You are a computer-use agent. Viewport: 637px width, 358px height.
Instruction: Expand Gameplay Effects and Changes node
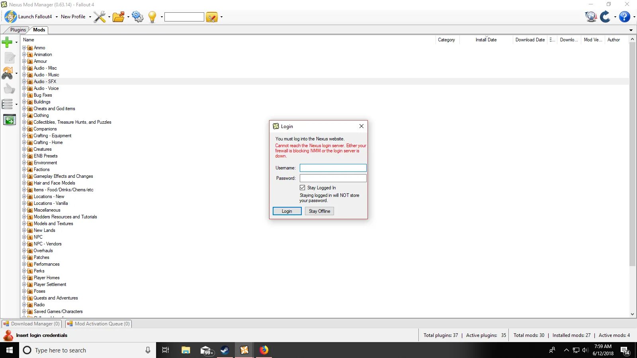(24, 176)
